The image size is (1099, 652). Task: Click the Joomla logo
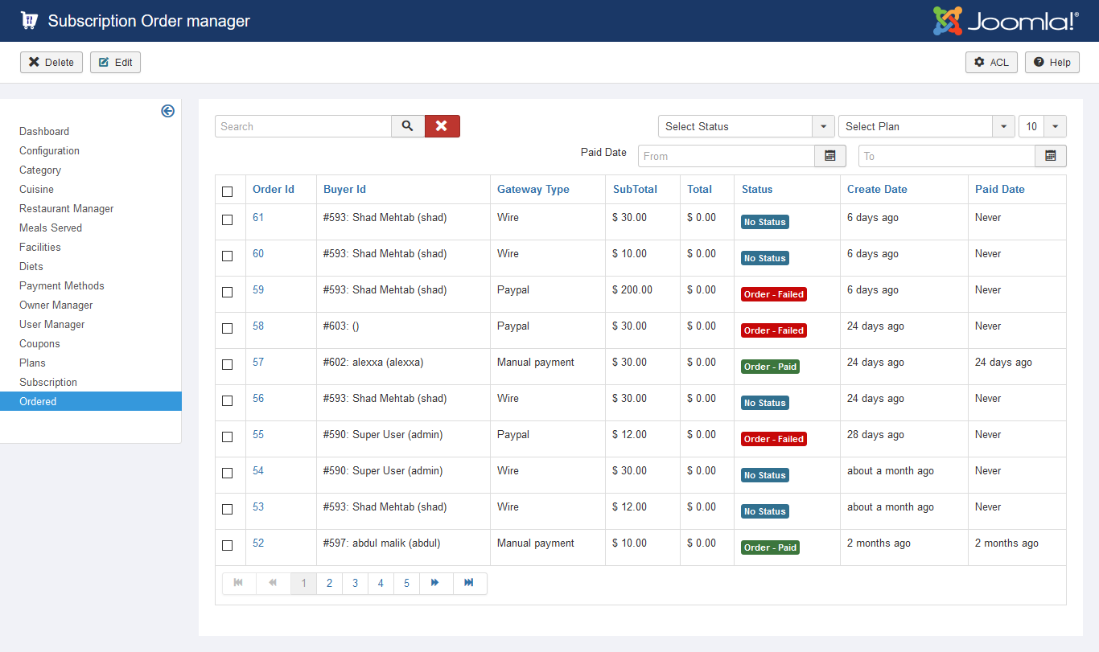coord(1005,21)
